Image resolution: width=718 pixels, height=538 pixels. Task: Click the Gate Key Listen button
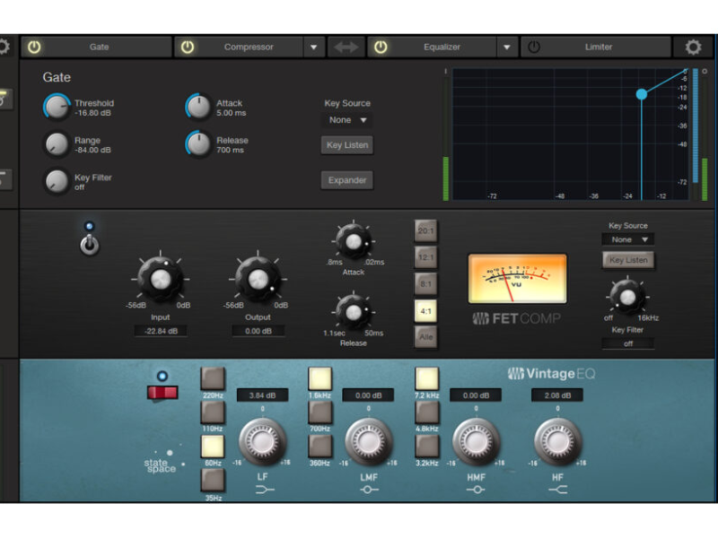click(347, 145)
